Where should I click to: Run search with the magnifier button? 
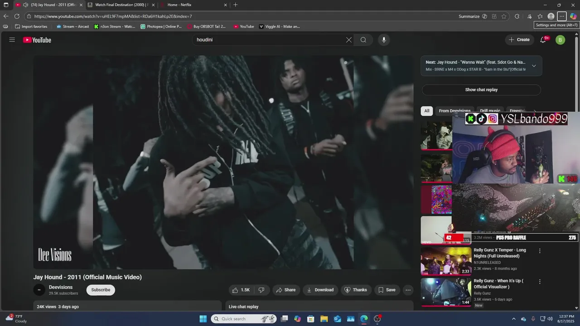(363, 40)
